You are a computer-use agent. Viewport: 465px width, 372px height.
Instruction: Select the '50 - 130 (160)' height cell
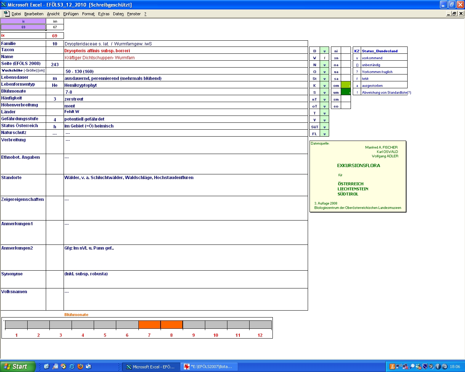(186, 71)
